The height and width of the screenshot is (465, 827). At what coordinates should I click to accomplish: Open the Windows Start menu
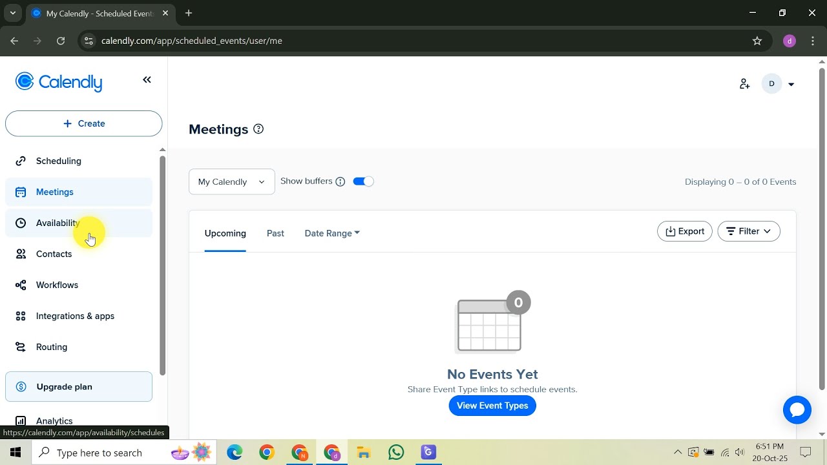click(16, 453)
